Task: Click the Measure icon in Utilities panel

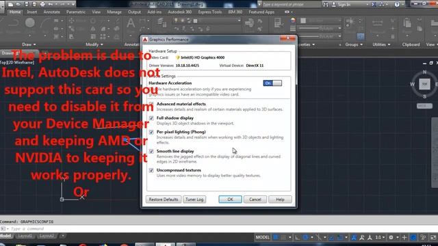Action: click(x=377, y=23)
